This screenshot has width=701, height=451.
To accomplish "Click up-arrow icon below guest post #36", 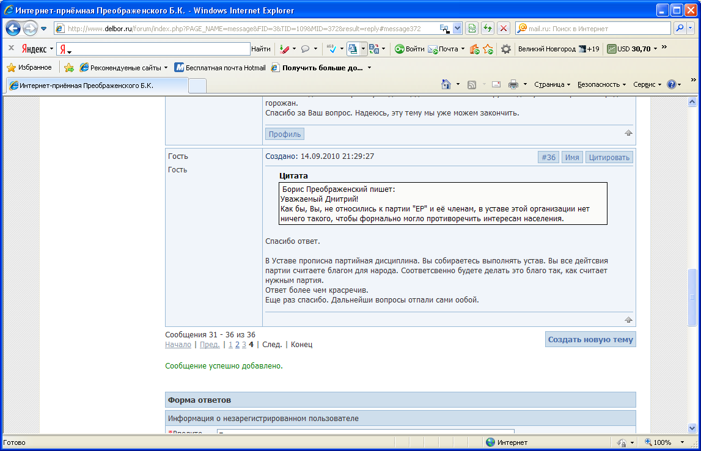I will click(628, 320).
